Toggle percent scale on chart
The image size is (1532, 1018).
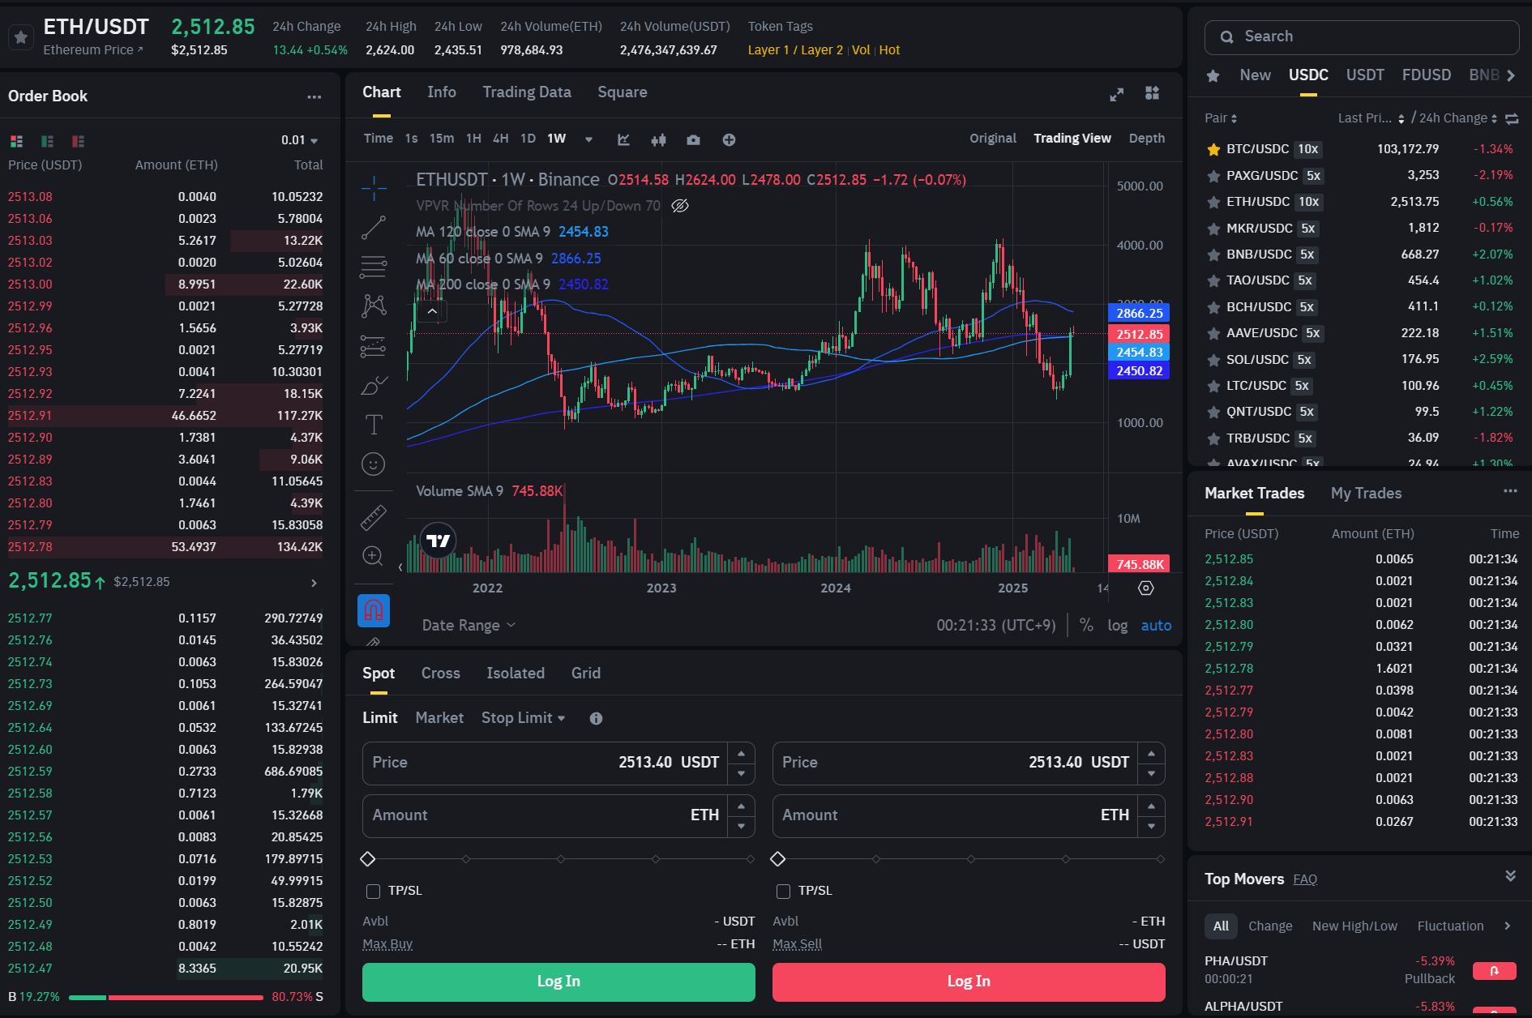point(1086,625)
